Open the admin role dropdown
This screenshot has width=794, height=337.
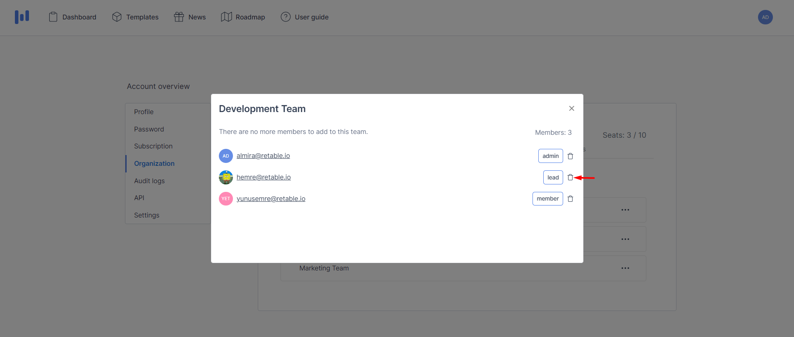click(550, 156)
